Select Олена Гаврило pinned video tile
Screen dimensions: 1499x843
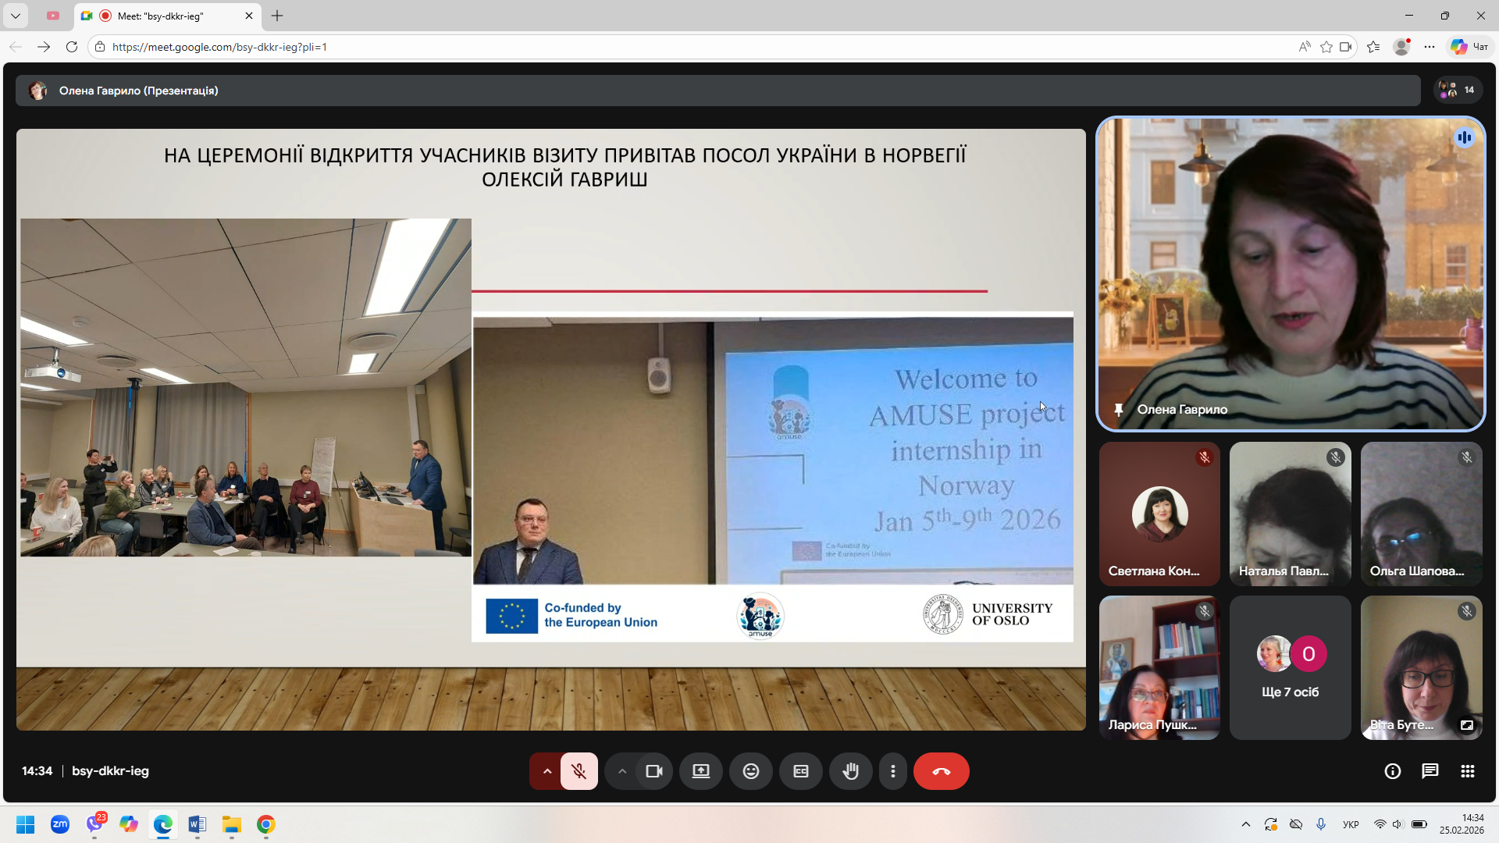pyautogui.click(x=1290, y=273)
